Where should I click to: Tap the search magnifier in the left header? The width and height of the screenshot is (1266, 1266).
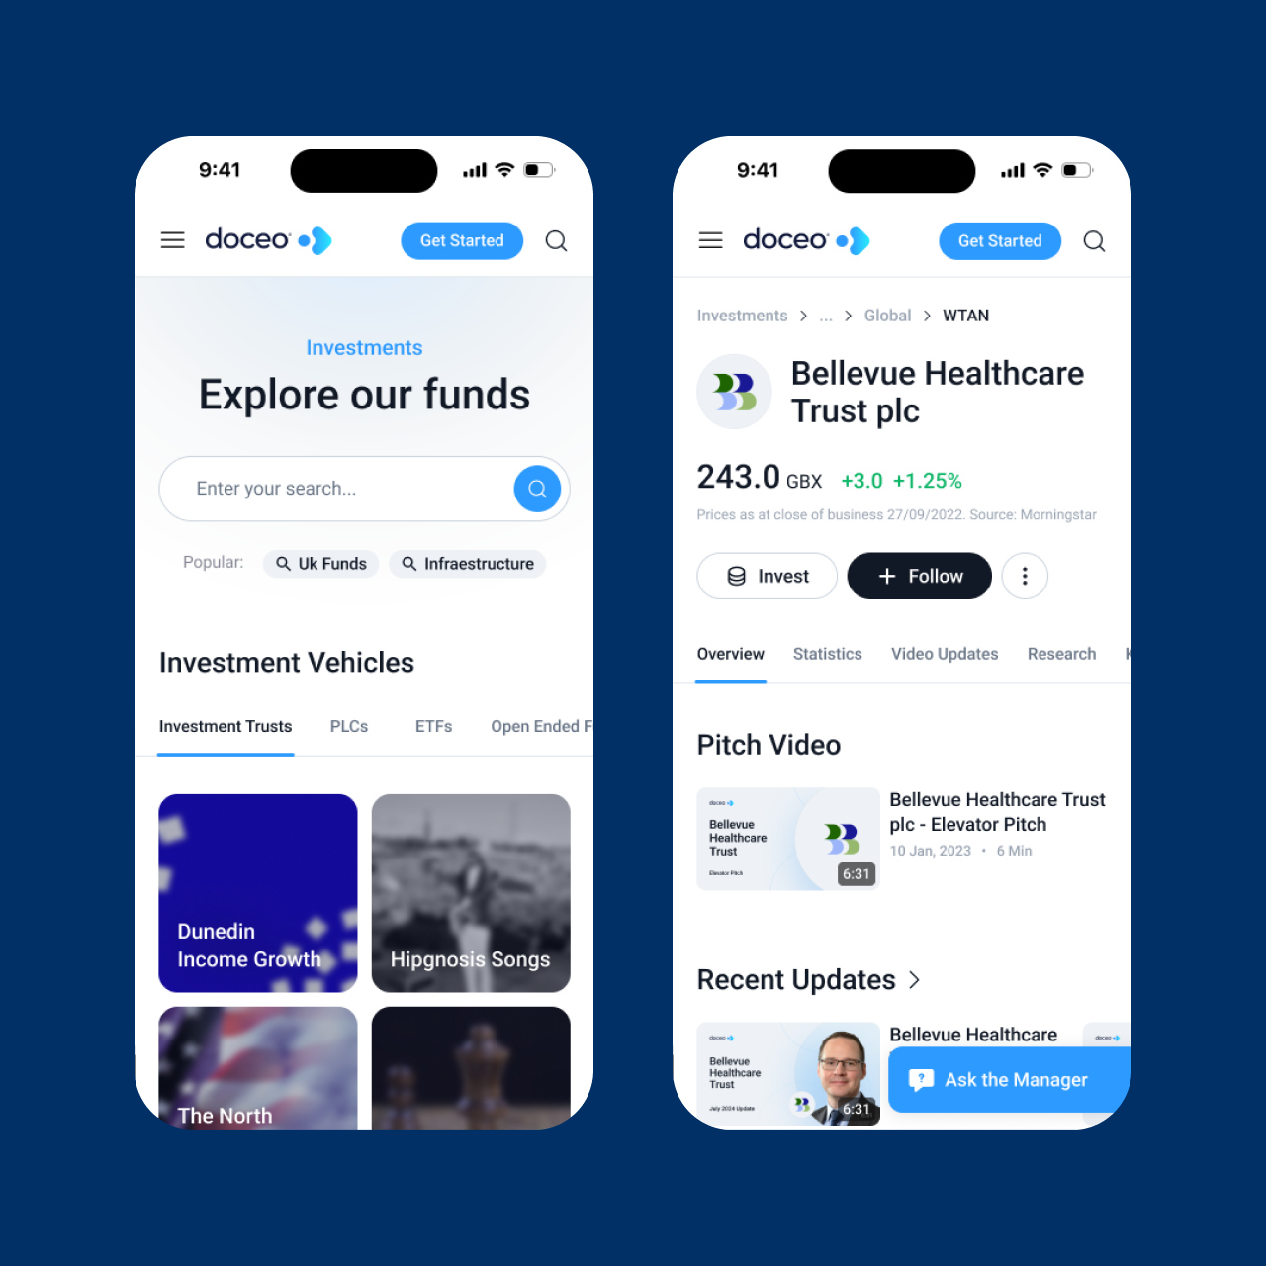(x=556, y=241)
